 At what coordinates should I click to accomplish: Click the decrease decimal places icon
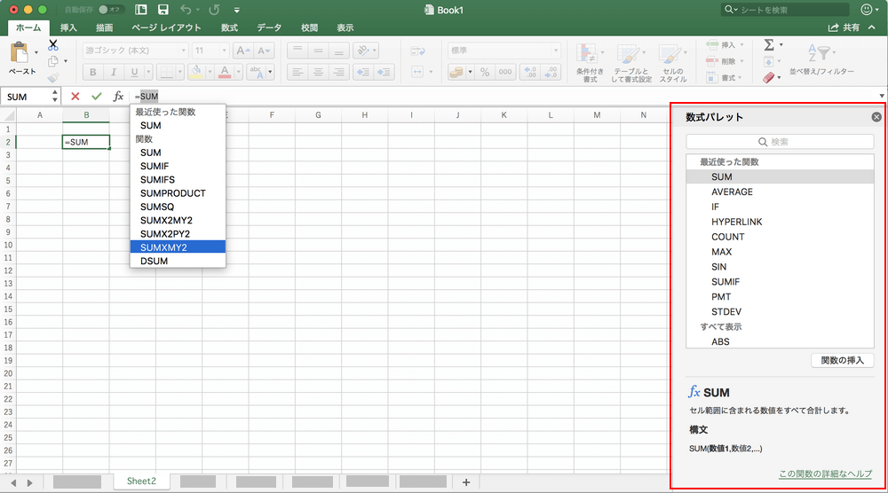(551, 72)
